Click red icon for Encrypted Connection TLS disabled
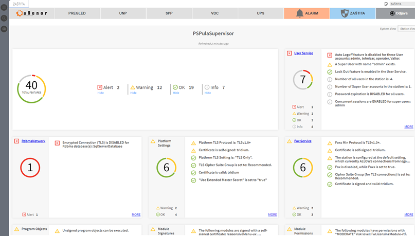415x236 pixels. (57, 143)
